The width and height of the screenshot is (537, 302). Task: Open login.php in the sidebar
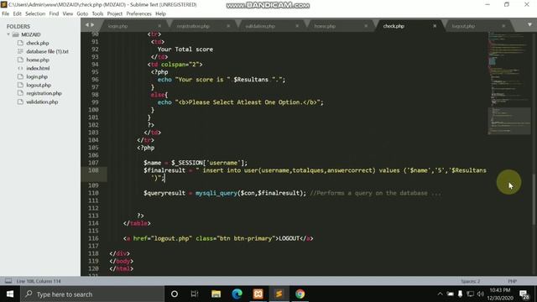coord(37,76)
